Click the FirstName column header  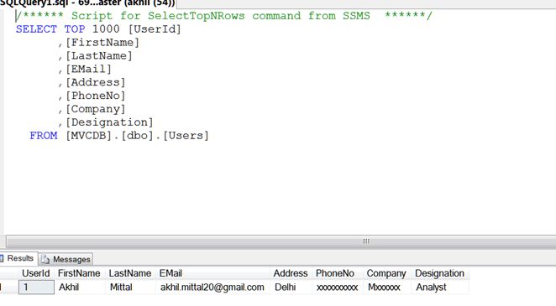click(79, 273)
